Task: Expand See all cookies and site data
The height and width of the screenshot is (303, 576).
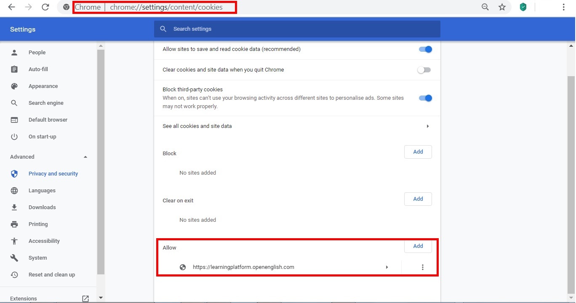Action: [x=428, y=126]
